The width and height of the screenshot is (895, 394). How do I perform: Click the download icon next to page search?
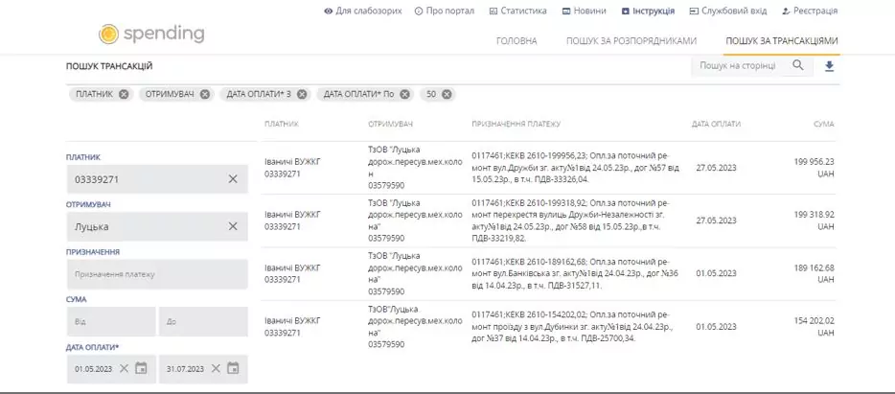tap(829, 66)
